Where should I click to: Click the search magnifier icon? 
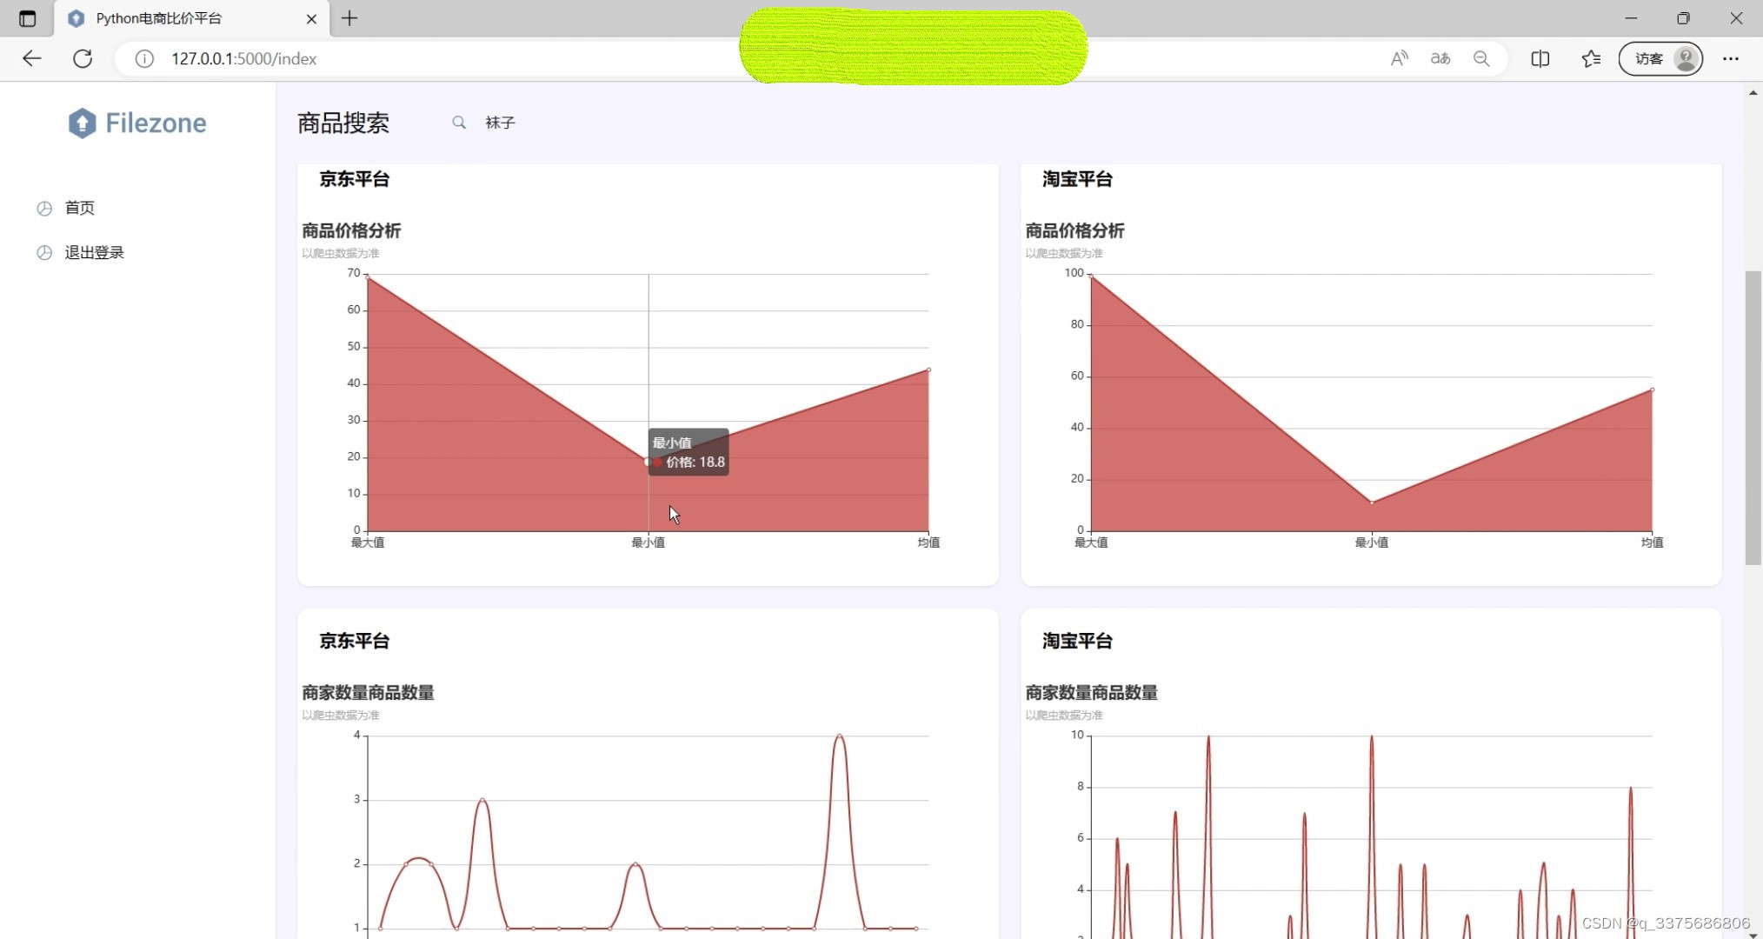[x=459, y=123]
